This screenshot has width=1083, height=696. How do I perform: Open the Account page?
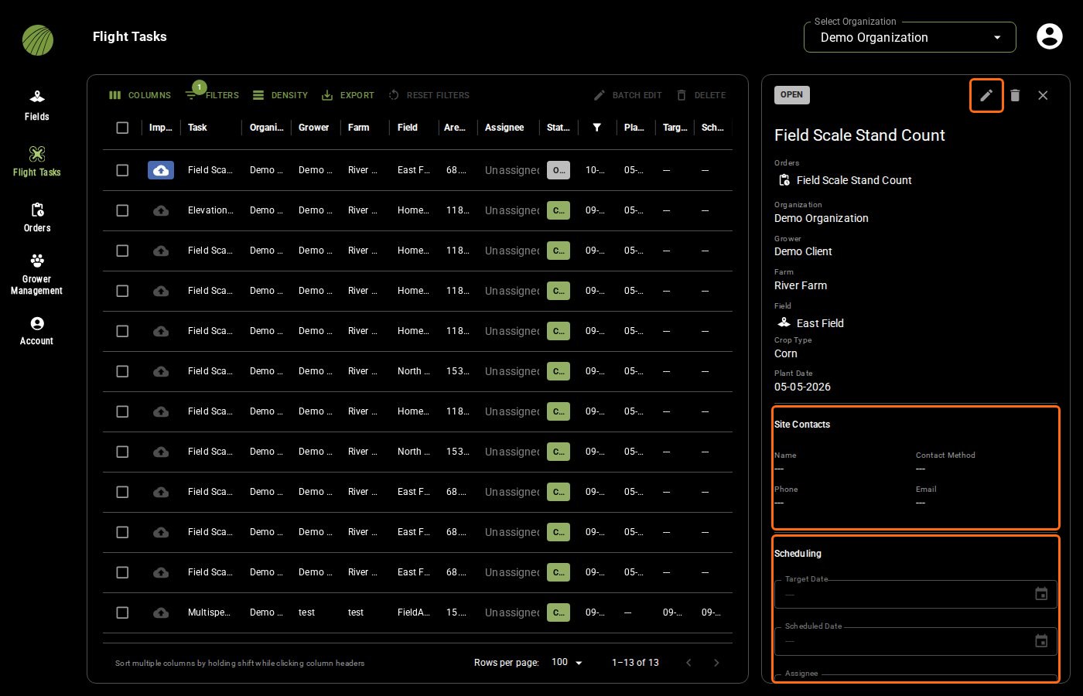(x=36, y=330)
